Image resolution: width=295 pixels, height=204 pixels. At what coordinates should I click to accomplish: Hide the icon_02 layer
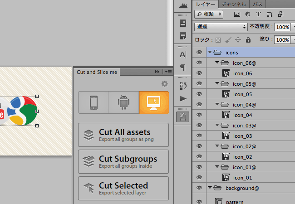pos(199,156)
